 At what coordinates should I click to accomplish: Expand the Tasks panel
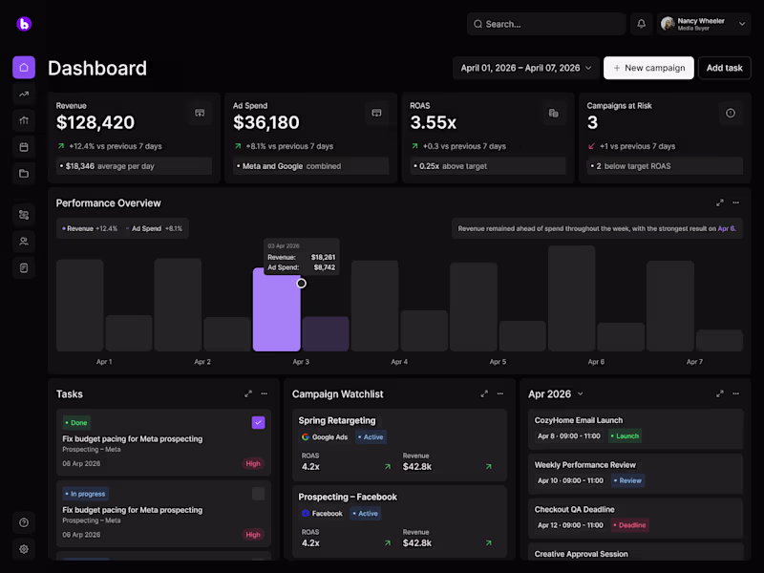click(248, 393)
